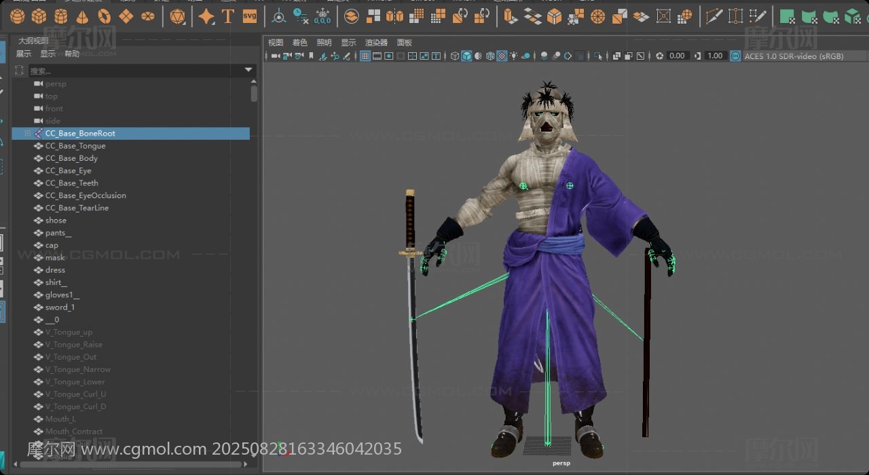Select CC_Base_Body in the outliner
The width and height of the screenshot is (869, 475).
tap(71, 158)
